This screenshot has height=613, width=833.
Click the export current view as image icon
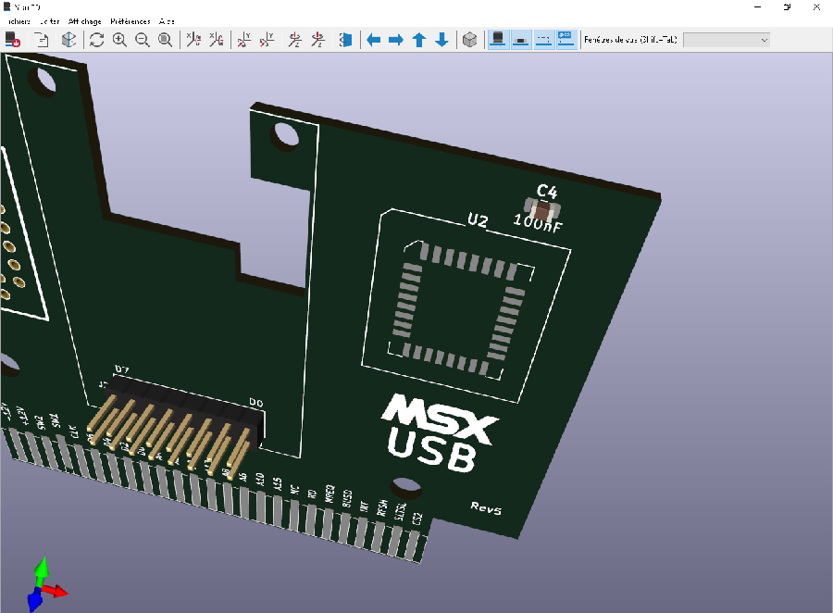(x=13, y=40)
